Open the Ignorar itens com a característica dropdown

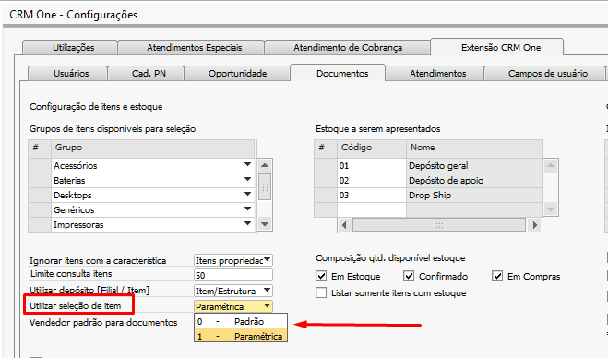coord(268,260)
